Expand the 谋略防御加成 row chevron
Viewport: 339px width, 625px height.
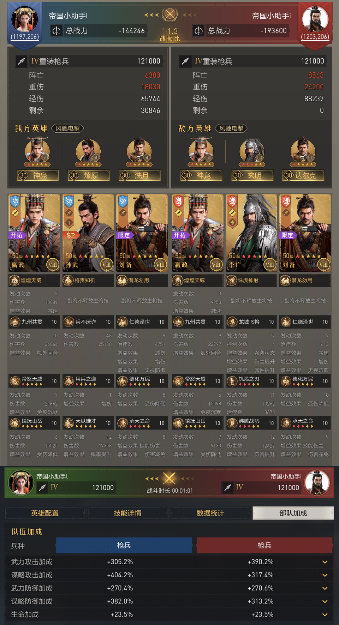tap(325, 601)
